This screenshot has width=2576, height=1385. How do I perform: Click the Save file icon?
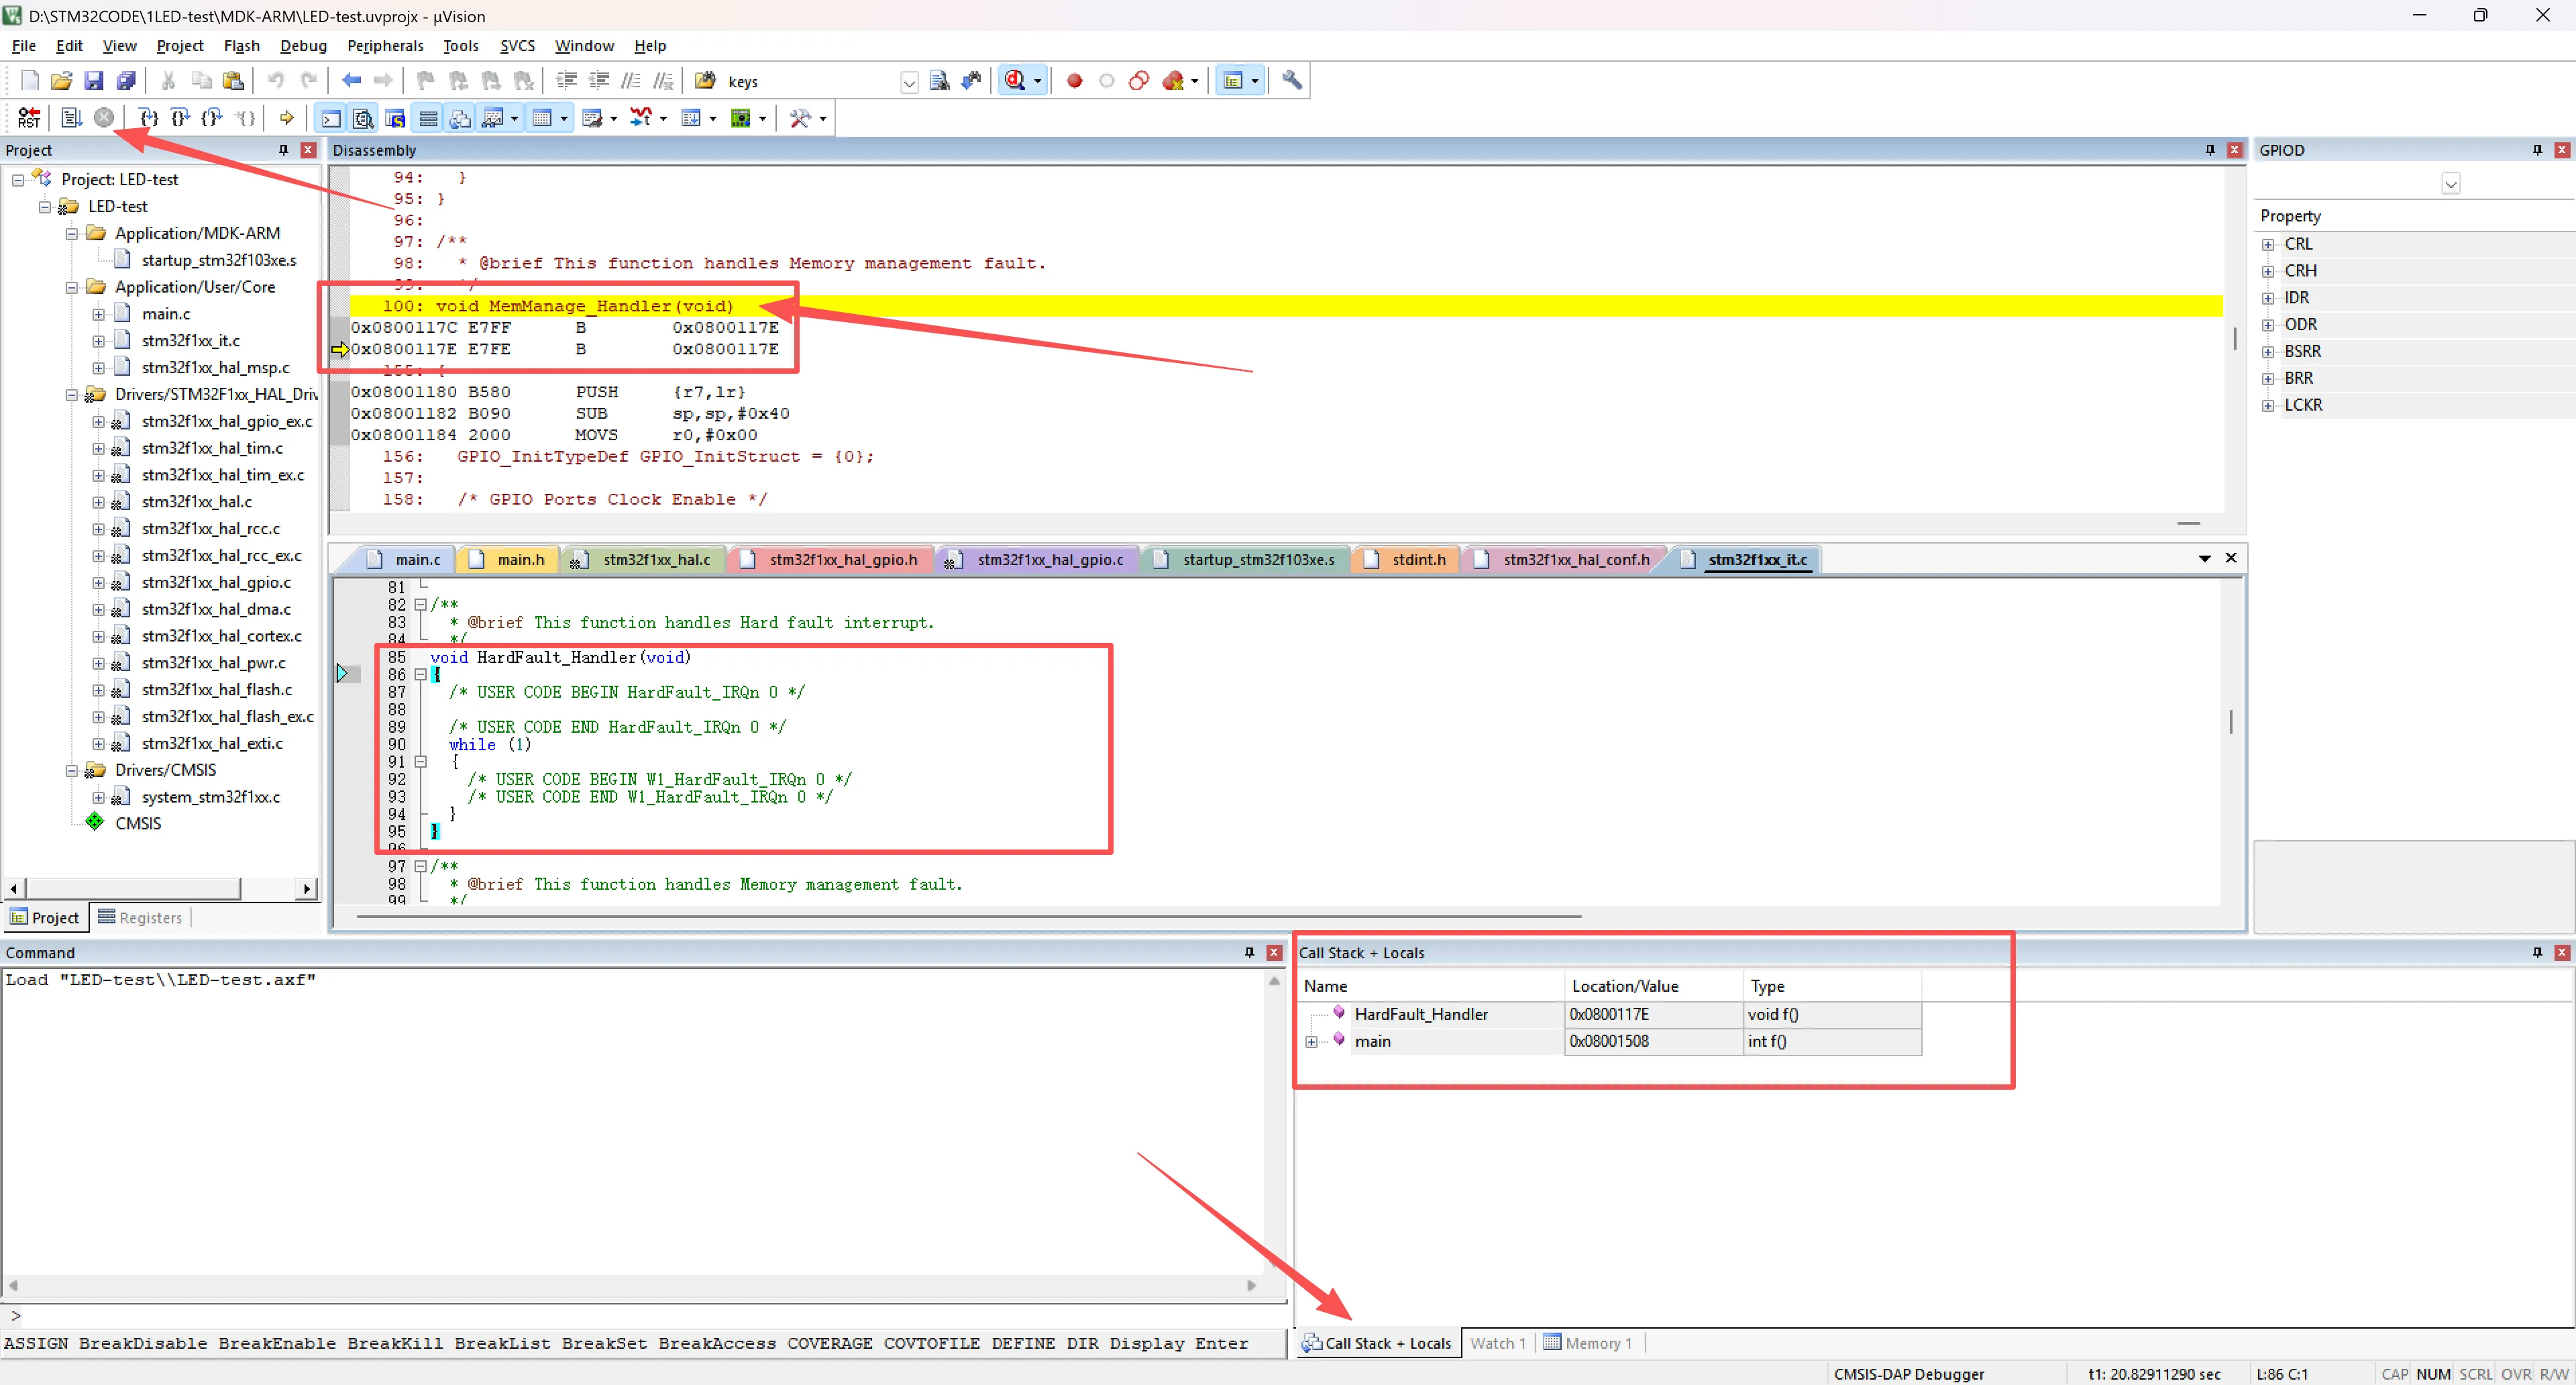93,81
